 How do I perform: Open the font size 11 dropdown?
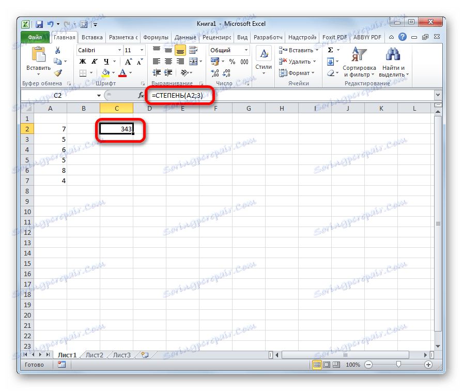click(x=142, y=50)
